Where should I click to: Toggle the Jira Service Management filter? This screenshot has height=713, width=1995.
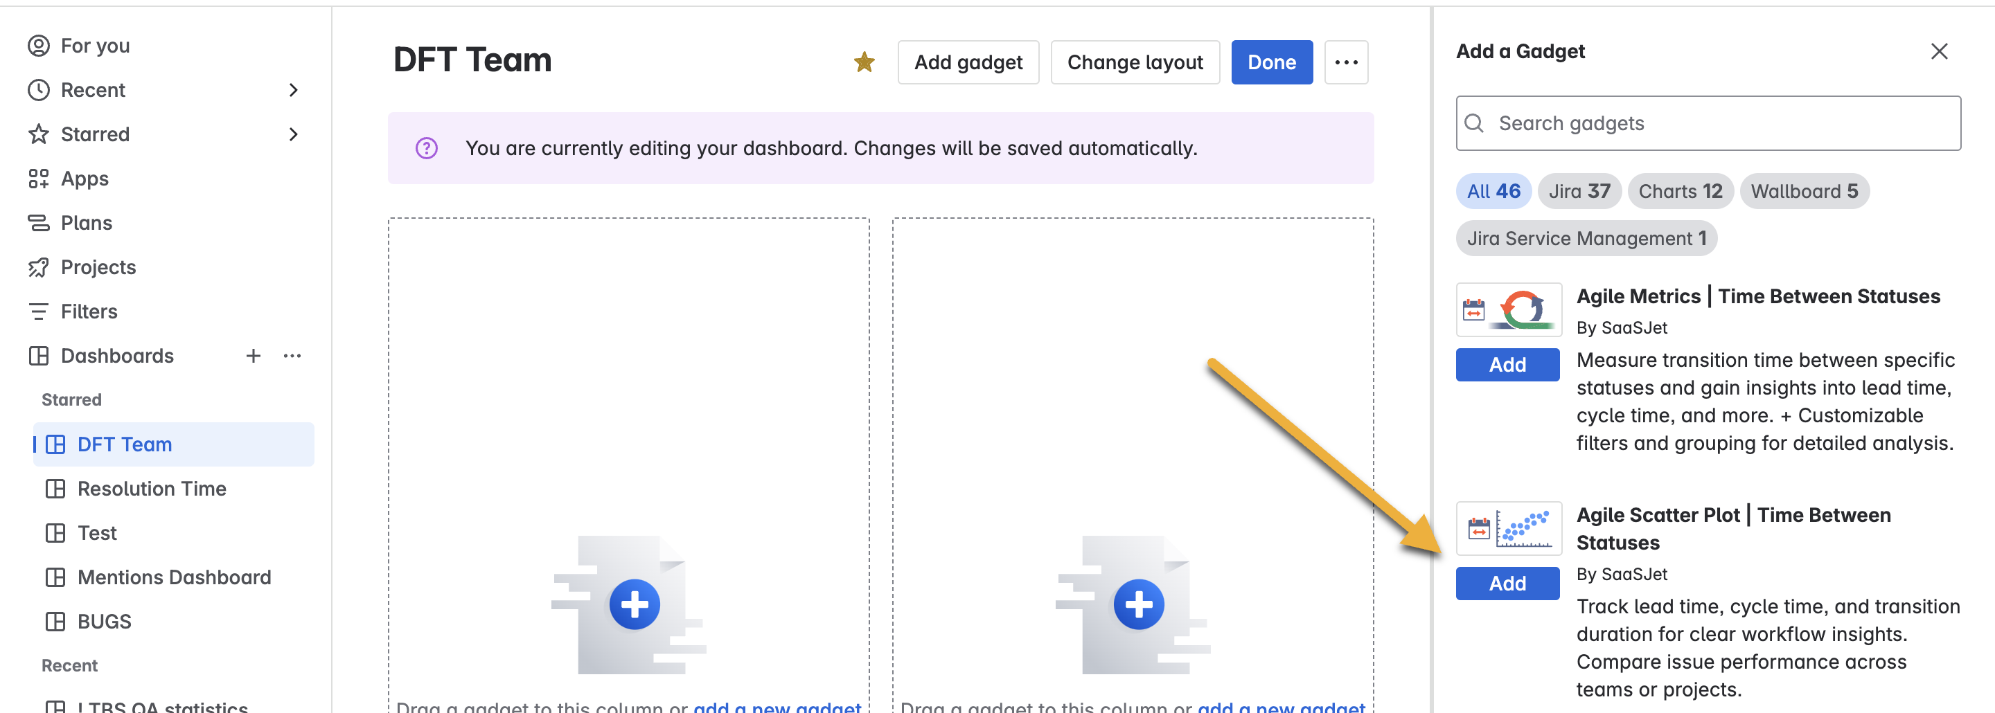pos(1586,237)
